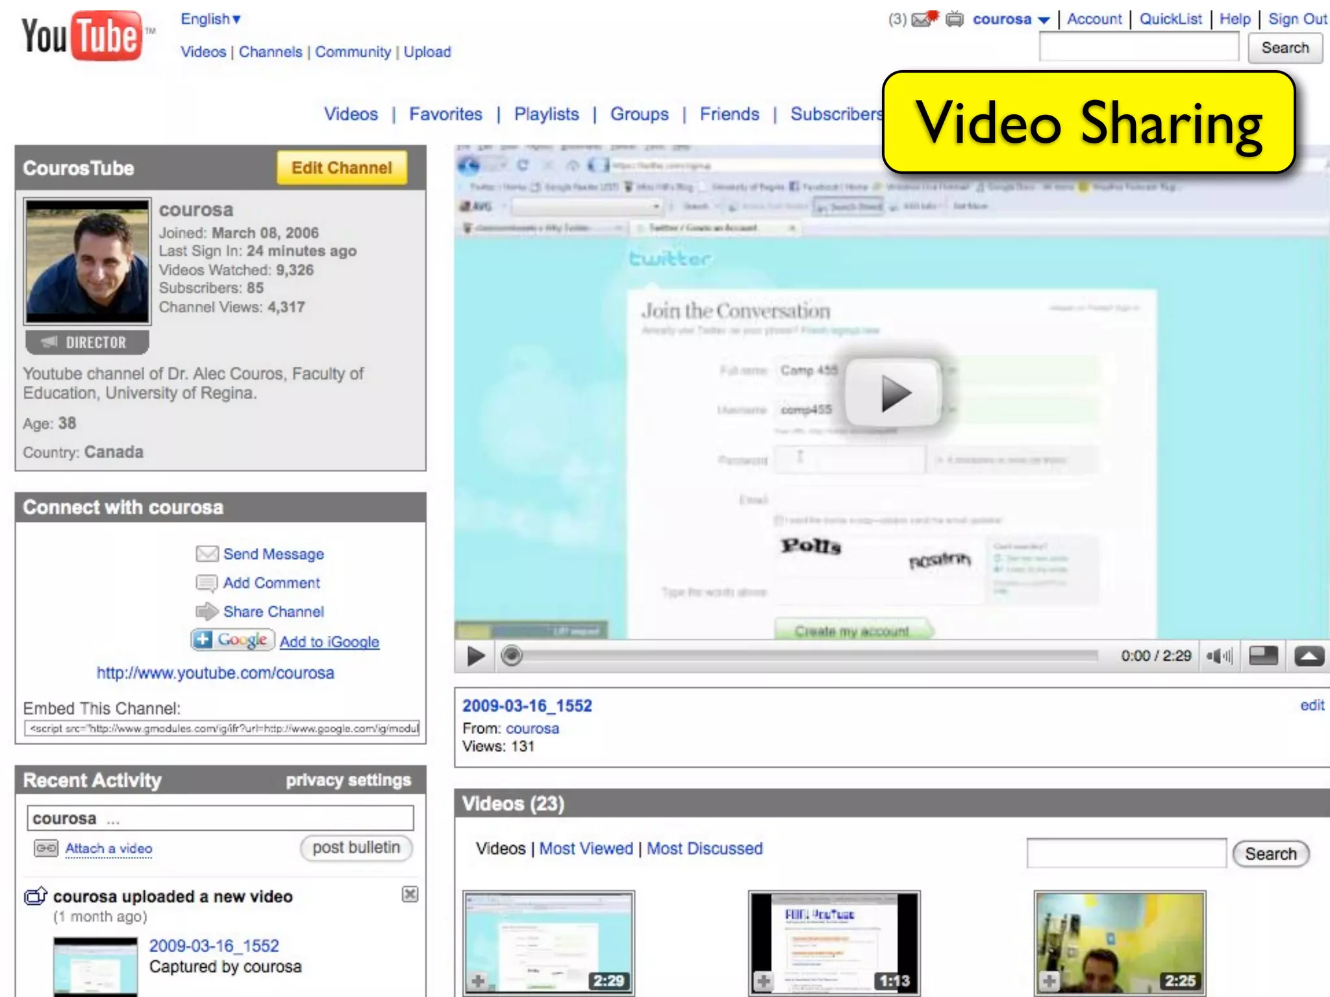
Task: Sort videos by Most Viewed
Action: [x=586, y=848]
